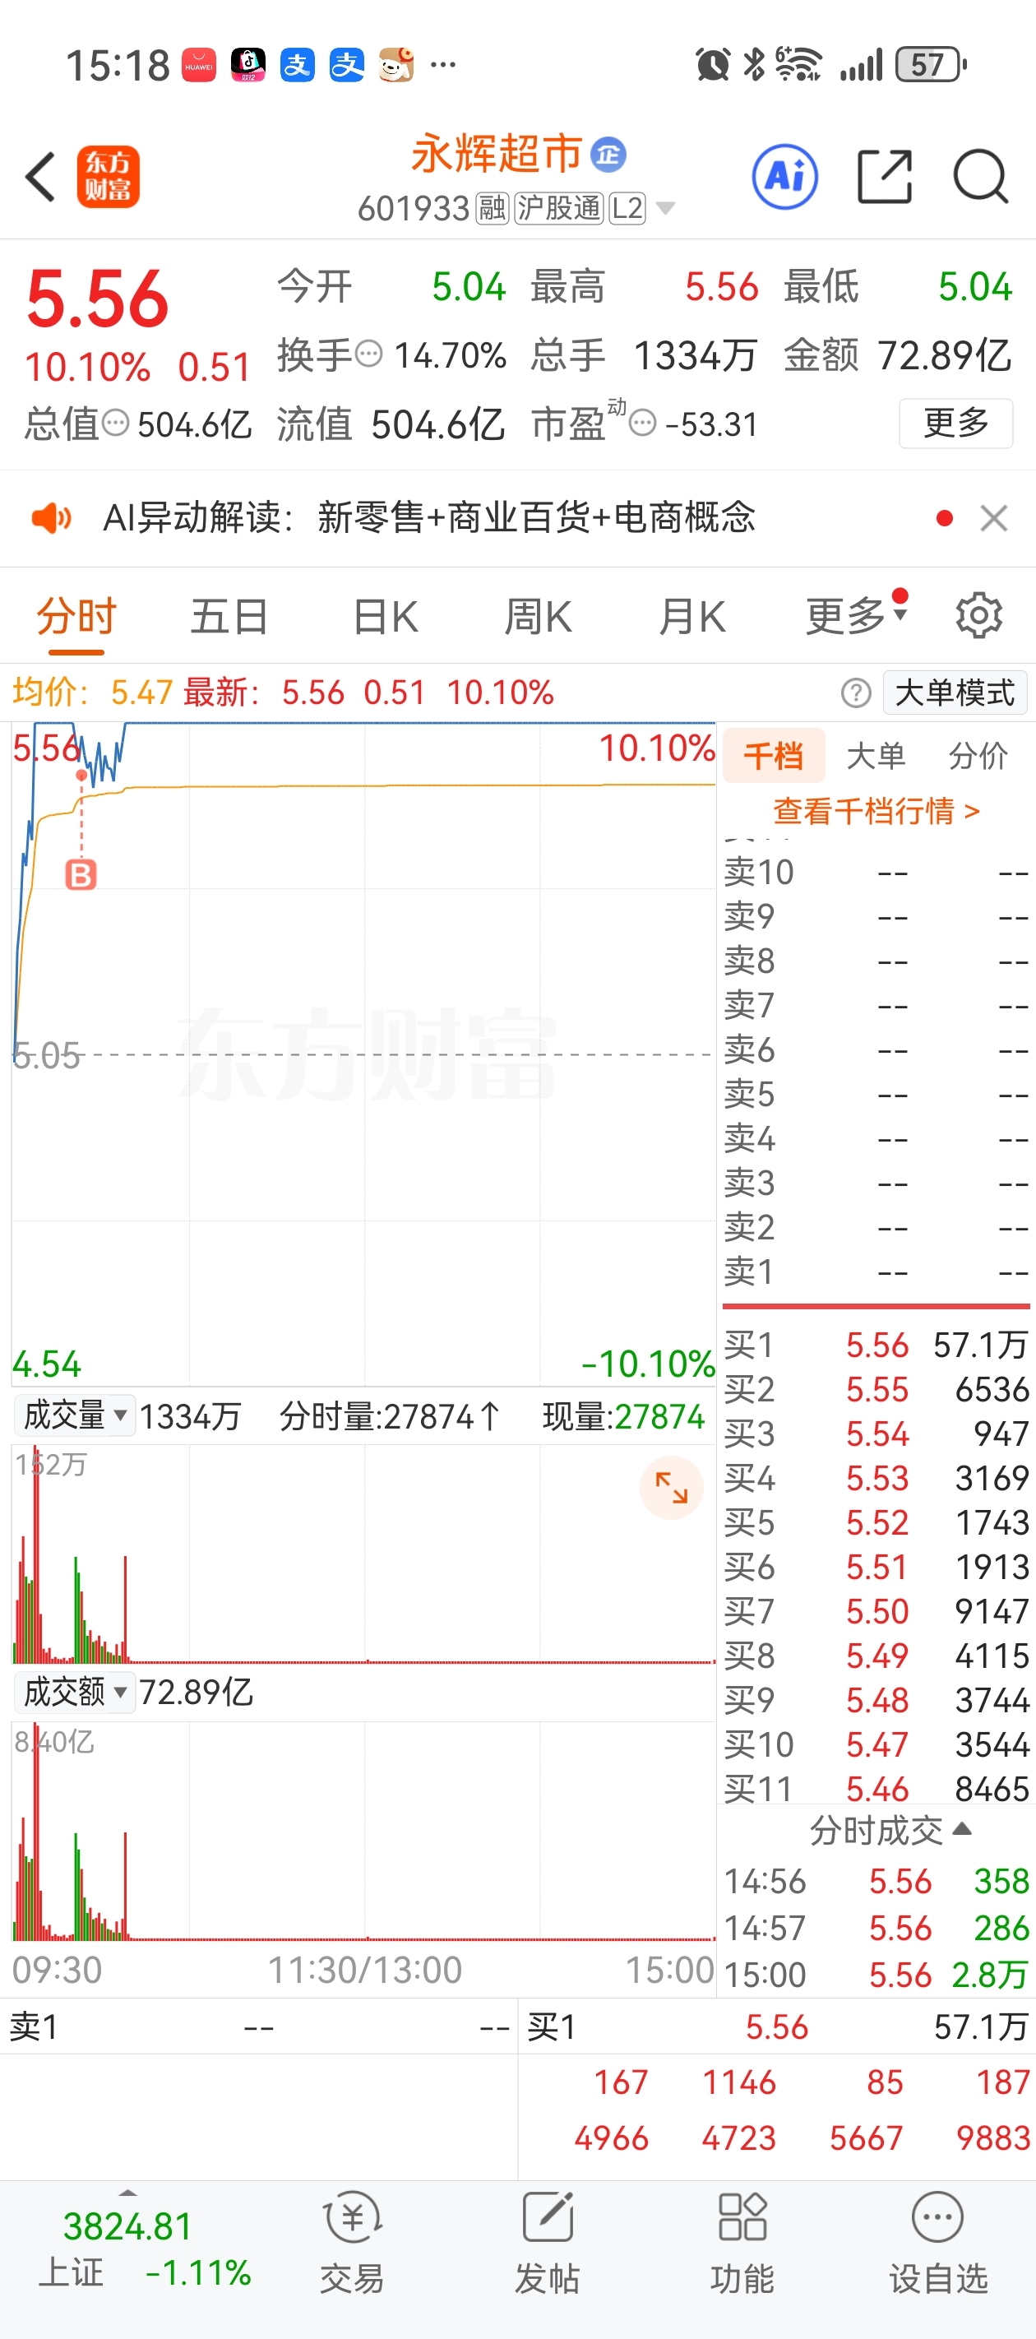This screenshot has width=1036, height=2339.
Task: Tap info icon next to 总值
Action: pos(115,422)
